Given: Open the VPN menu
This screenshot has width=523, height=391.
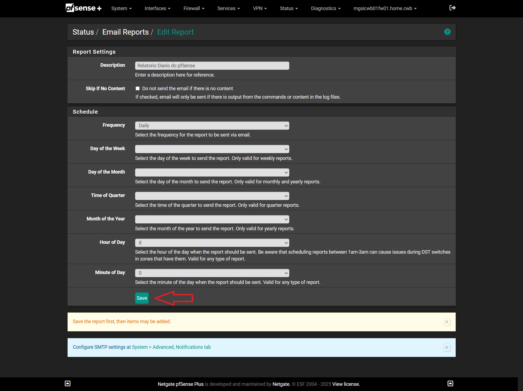Looking at the screenshot, I should click(x=260, y=8).
